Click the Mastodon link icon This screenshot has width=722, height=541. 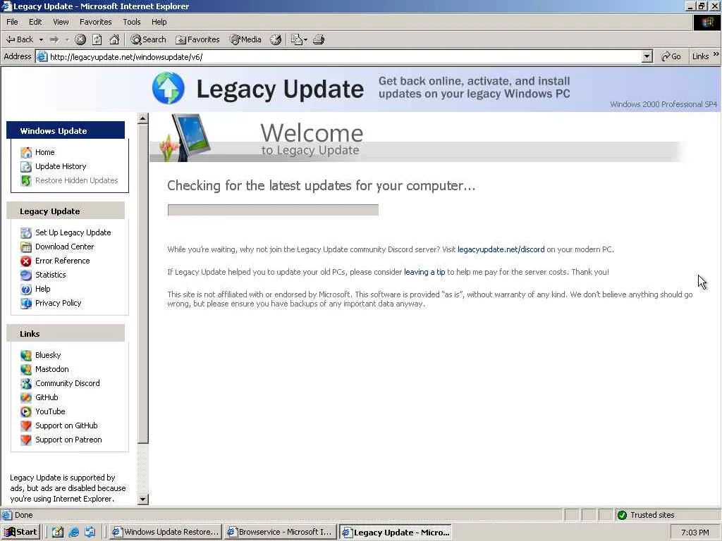(x=26, y=369)
